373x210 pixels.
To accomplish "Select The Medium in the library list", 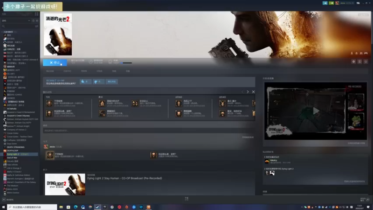I will [13, 186].
